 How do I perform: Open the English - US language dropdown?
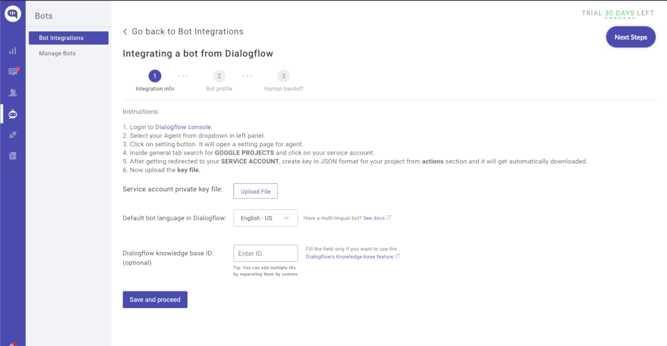click(265, 218)
